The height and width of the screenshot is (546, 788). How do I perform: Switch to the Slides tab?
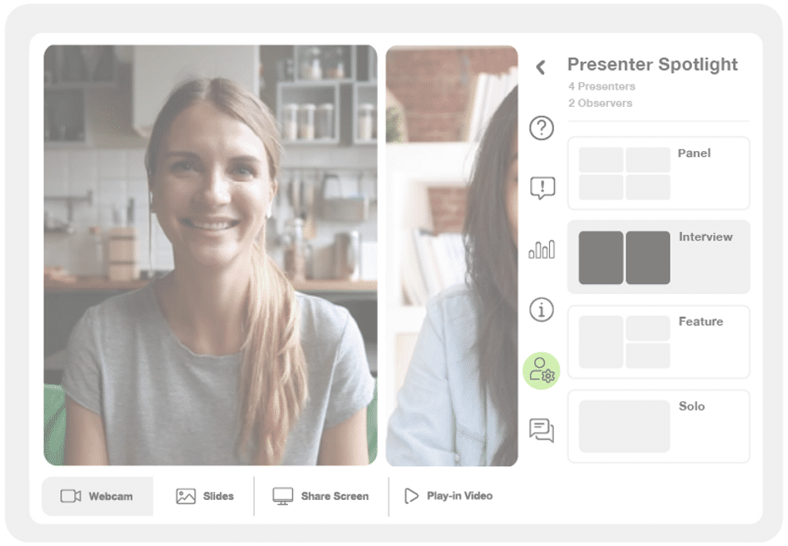[x=205, y=496]
